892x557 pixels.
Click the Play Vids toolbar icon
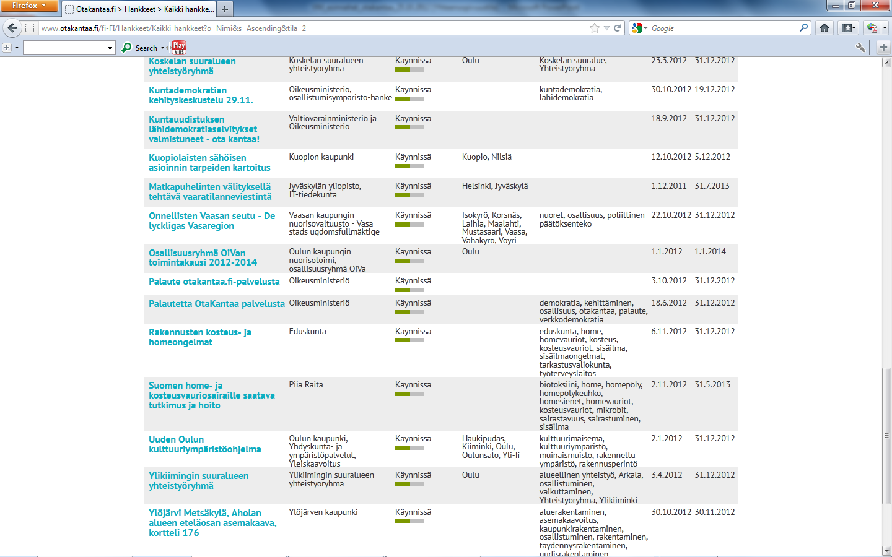click(x=178, y=47)
